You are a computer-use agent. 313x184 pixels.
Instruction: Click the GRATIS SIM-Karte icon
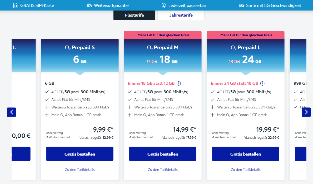point(15,5)
